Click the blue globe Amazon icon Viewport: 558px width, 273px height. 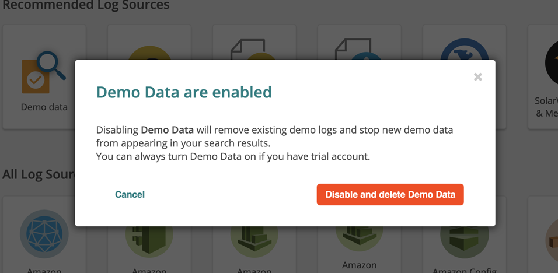point(44,235)
